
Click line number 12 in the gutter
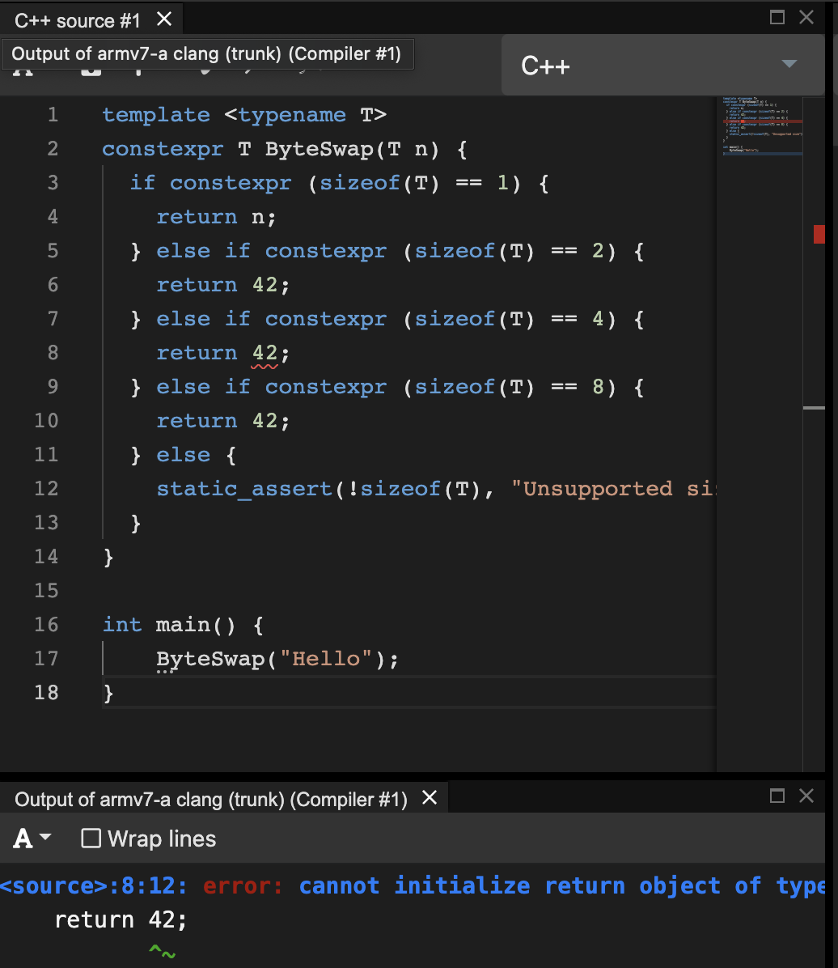46,488
